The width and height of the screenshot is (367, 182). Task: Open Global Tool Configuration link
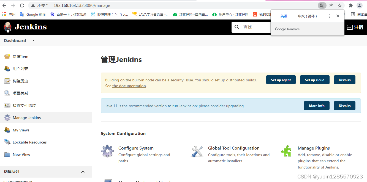234,148
